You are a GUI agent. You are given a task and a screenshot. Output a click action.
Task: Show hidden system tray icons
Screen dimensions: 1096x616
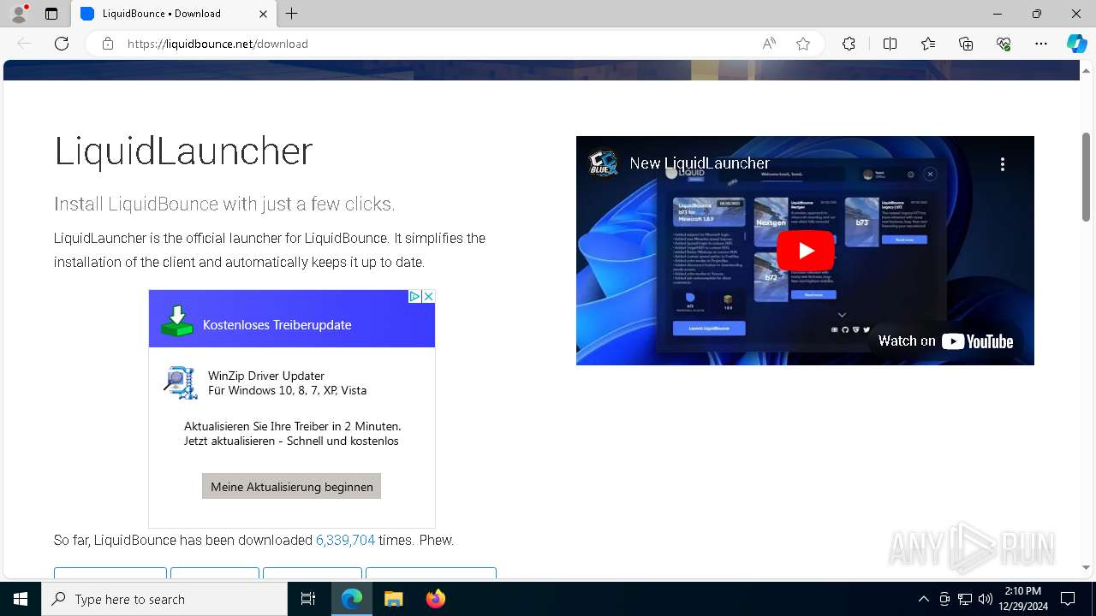click(x=923, y=599)
